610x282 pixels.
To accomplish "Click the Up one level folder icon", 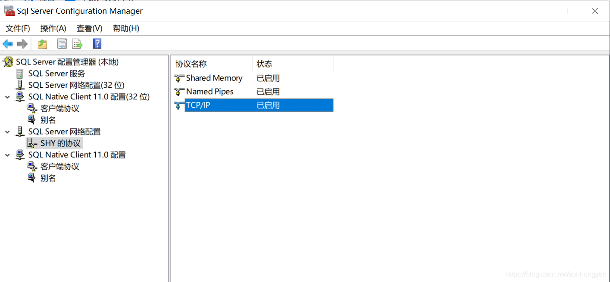I will 42,44.
